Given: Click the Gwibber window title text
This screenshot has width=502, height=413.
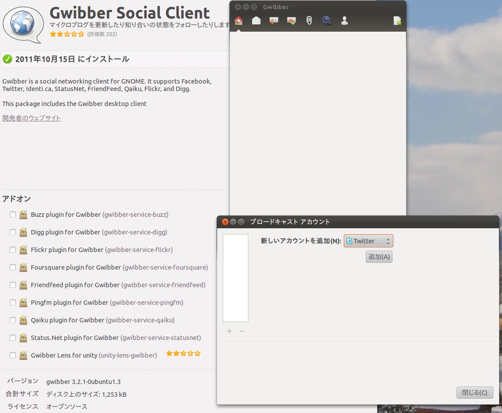Looking at the screenshot, I should click(276, 7).
